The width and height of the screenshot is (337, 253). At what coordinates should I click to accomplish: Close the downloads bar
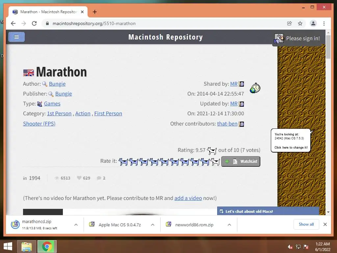pyautogui.click(x=325, y=224)
